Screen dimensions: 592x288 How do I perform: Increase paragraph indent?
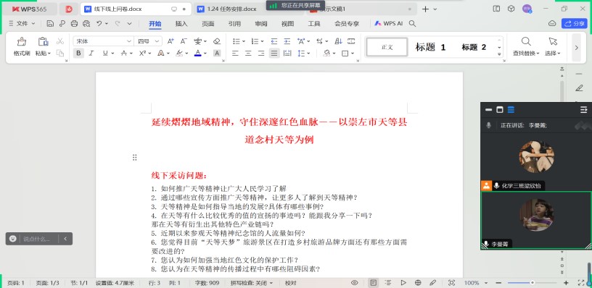point(287,41)
